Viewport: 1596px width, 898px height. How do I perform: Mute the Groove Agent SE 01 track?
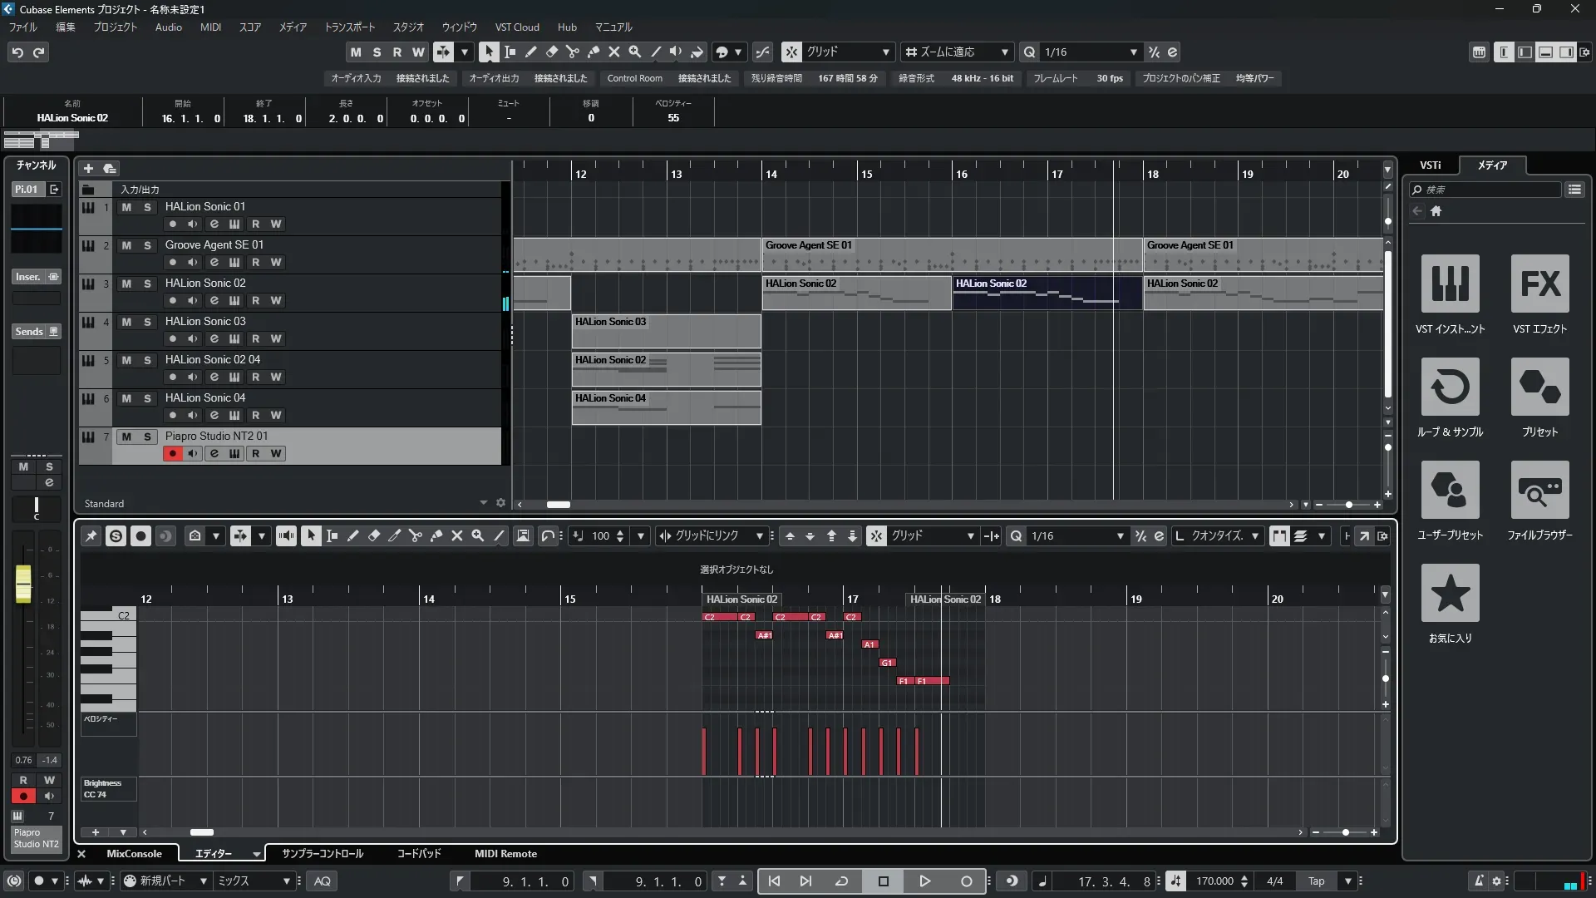(x=126, y=245)
